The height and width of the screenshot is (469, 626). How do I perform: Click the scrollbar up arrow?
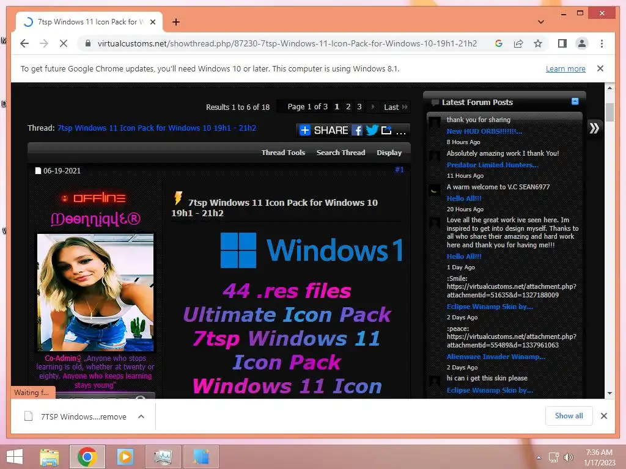pyautogui.click(x=609, y=88)
